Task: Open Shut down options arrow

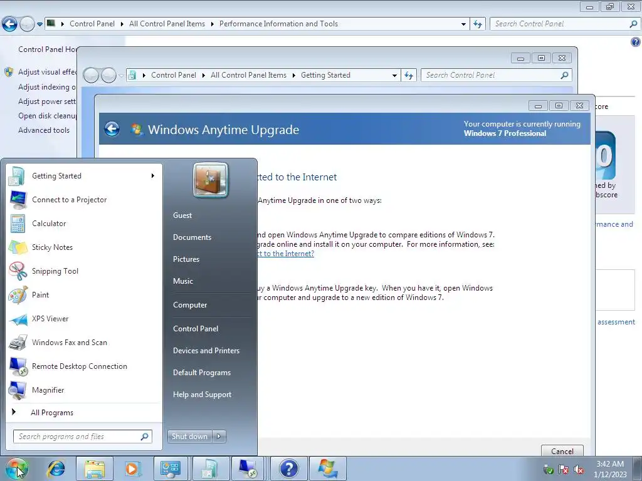Action: 219,437
